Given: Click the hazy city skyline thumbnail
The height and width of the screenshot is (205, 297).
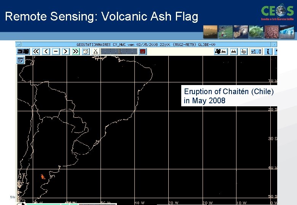Looking at the screenshot, I should coord(210,32).
